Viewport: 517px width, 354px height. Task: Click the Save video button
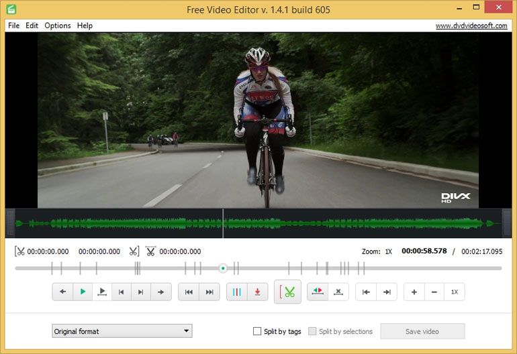tap(422, 331)
